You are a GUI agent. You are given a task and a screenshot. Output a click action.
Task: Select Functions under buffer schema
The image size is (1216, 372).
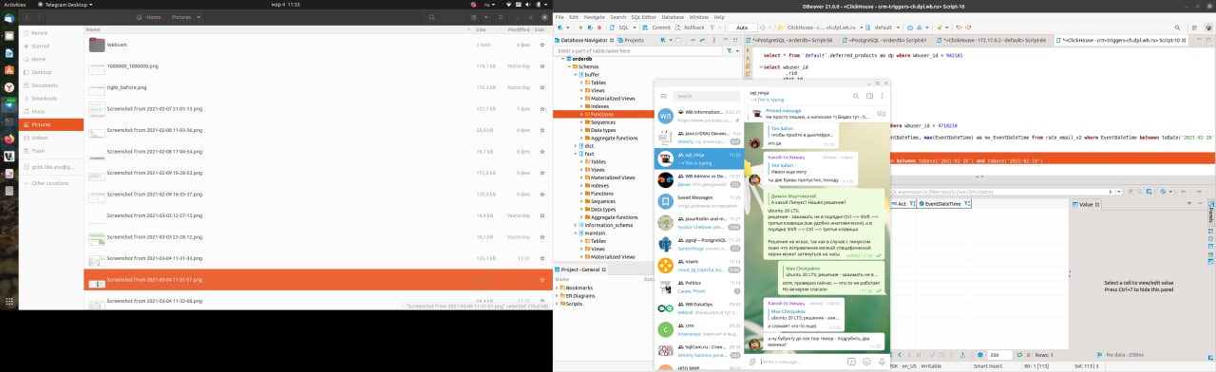[601, 114]
